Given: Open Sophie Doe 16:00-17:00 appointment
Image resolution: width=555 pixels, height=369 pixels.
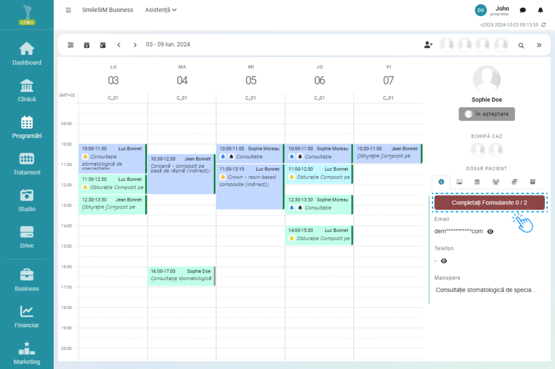Looking at the screenshot, I should [182, 275].
